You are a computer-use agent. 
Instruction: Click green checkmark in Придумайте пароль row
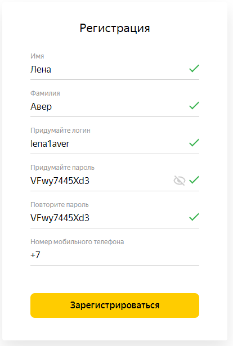click(194, 180)
